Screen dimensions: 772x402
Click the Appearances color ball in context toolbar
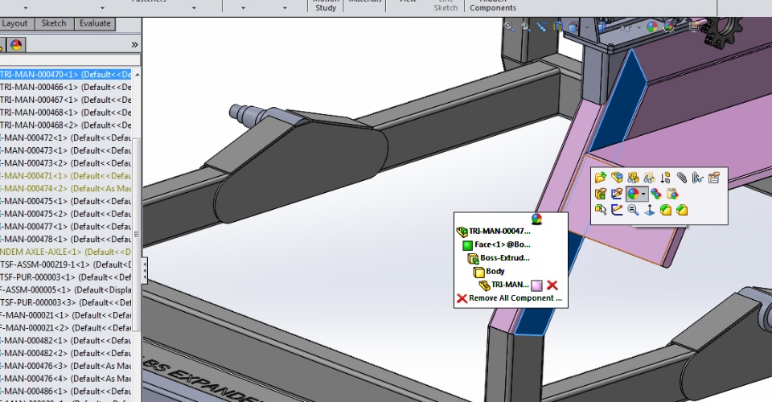633,194
